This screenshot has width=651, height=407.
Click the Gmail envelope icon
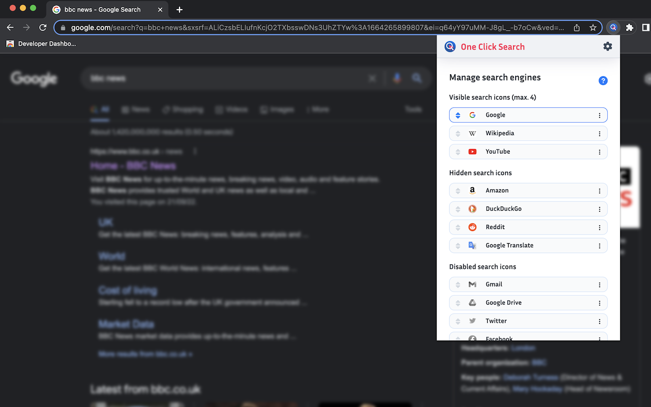point(472,284)
